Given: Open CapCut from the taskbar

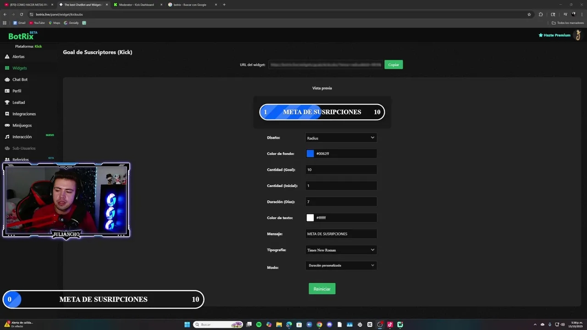Looking at the screenshot, I should [x=370, y=324].
